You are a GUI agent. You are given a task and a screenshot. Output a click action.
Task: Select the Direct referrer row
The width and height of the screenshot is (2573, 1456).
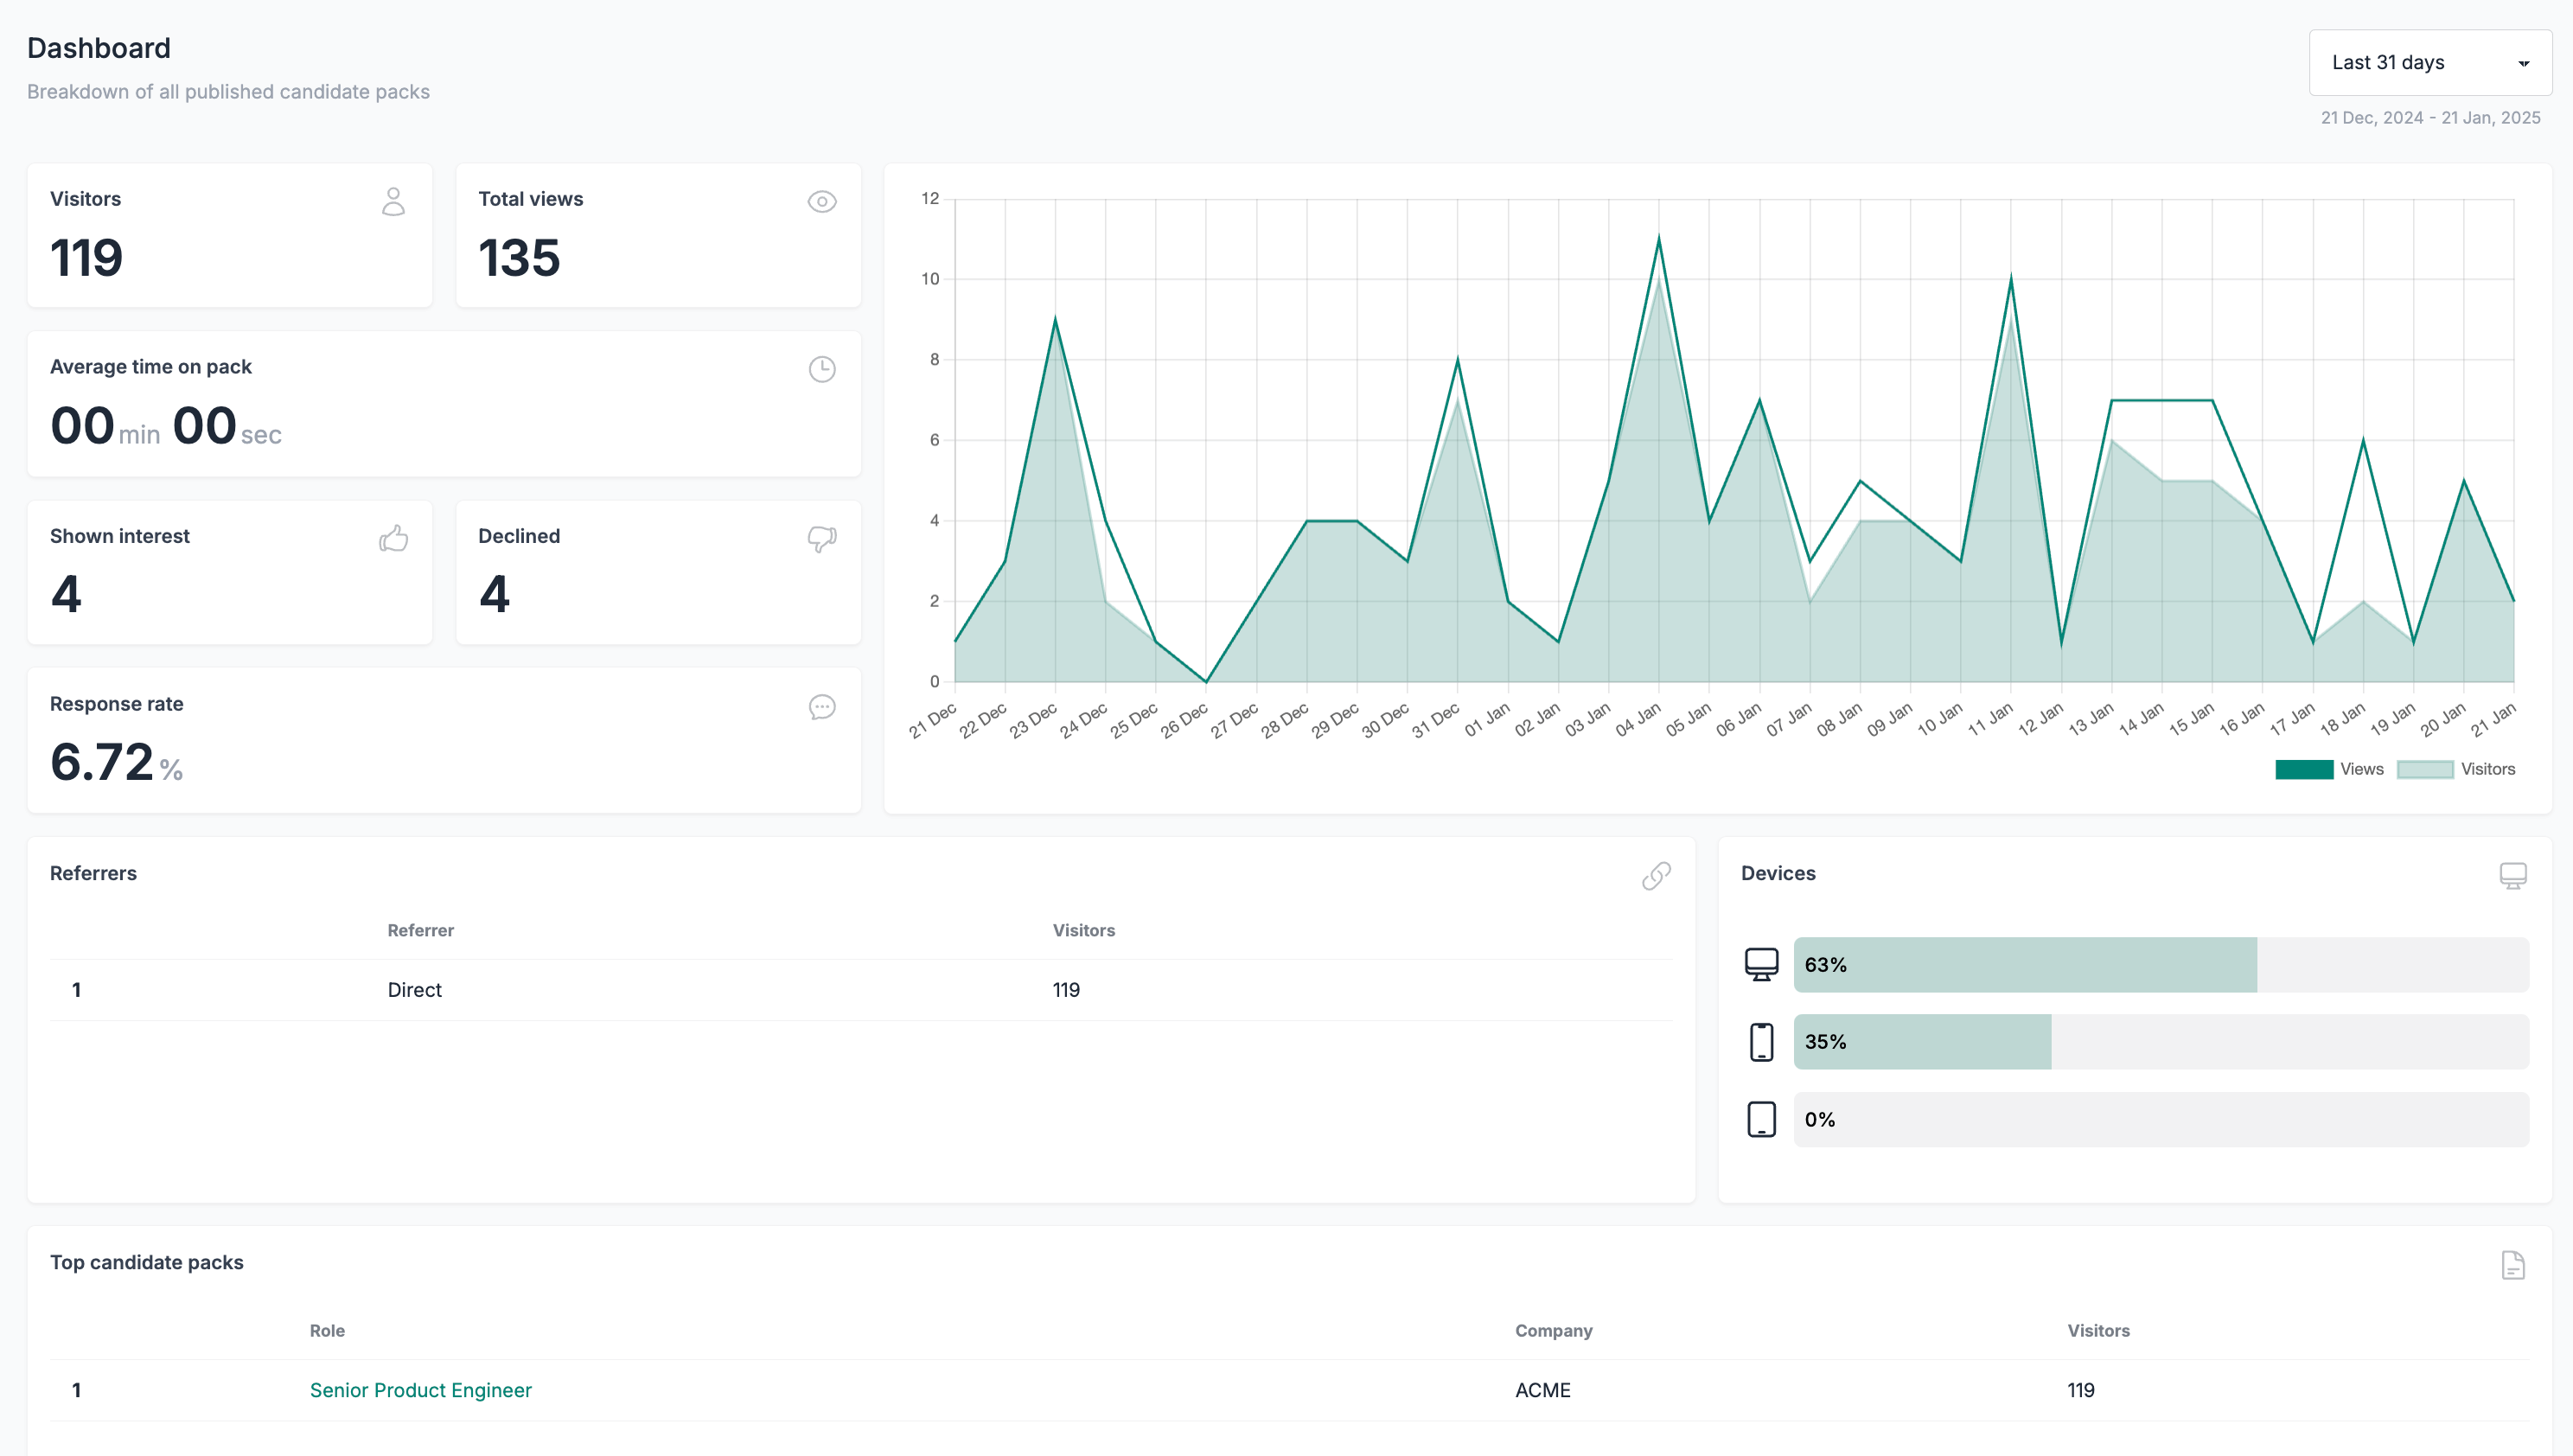[414, 989]
